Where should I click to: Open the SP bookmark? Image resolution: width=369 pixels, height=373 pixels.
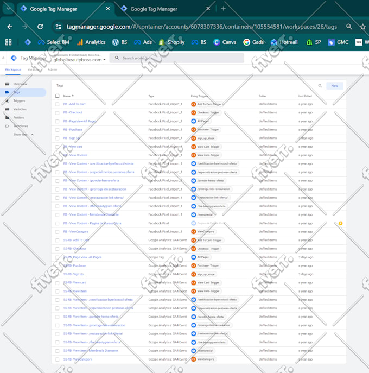(x=314, y=42)
